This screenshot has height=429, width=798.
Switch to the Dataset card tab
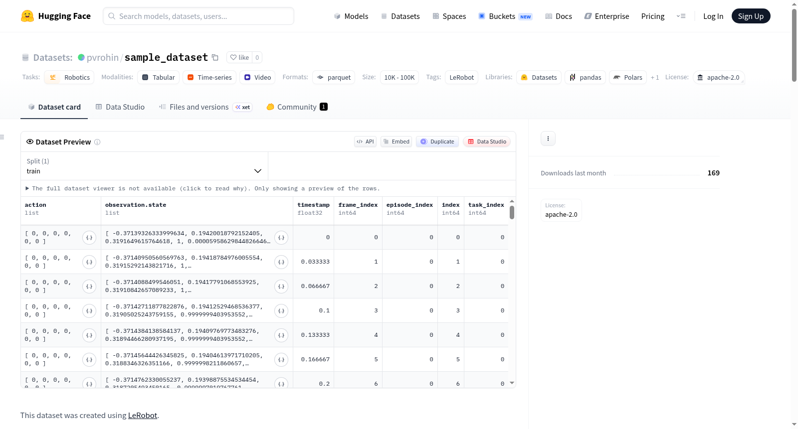(x=54, y=107)
